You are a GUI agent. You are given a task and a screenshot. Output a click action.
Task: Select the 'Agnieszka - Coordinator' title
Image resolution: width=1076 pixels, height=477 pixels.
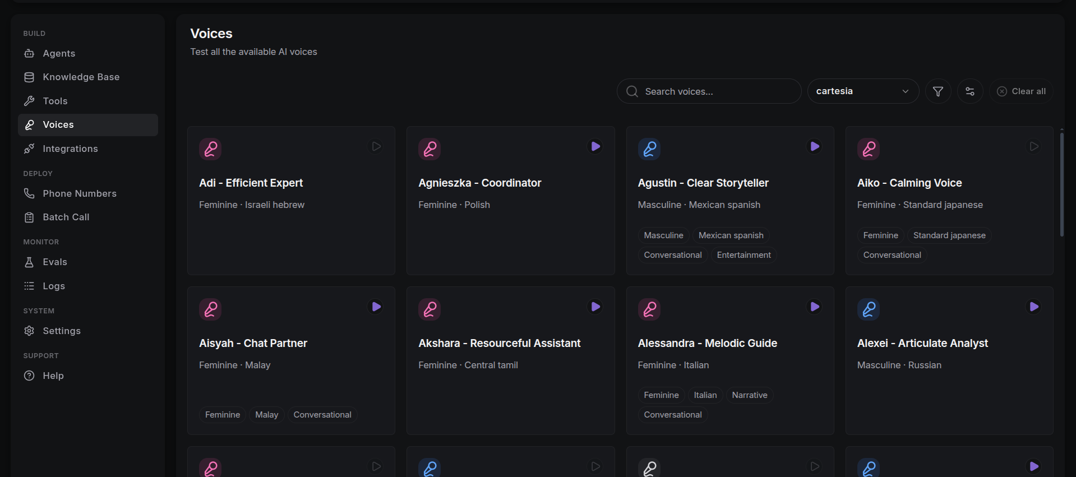[480, 183]
